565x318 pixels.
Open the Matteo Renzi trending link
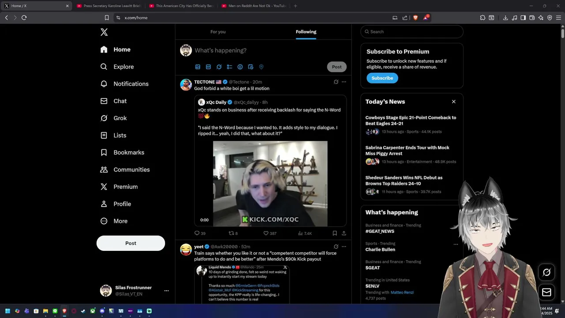[402, 292]
